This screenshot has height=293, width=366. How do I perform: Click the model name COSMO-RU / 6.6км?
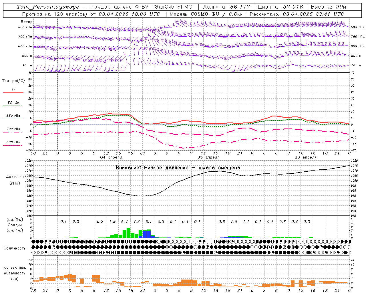216,14
